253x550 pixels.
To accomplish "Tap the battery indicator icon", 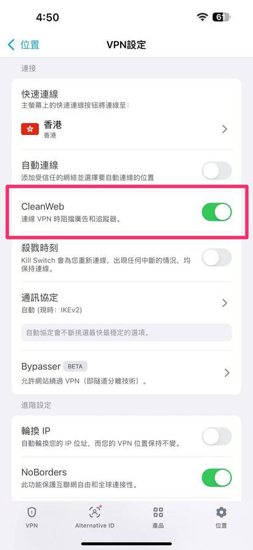I will (221, 17).
